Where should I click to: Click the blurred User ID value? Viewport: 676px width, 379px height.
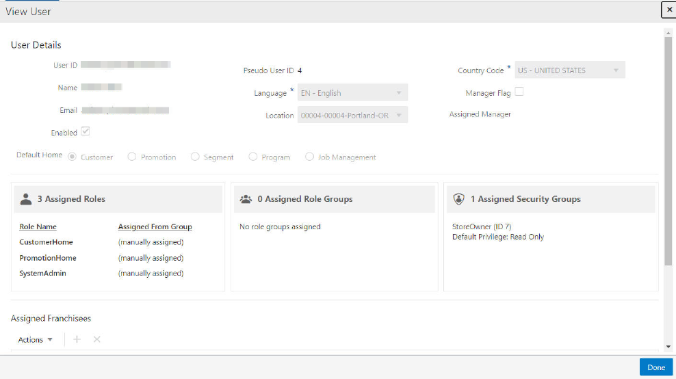coord(125,64)
